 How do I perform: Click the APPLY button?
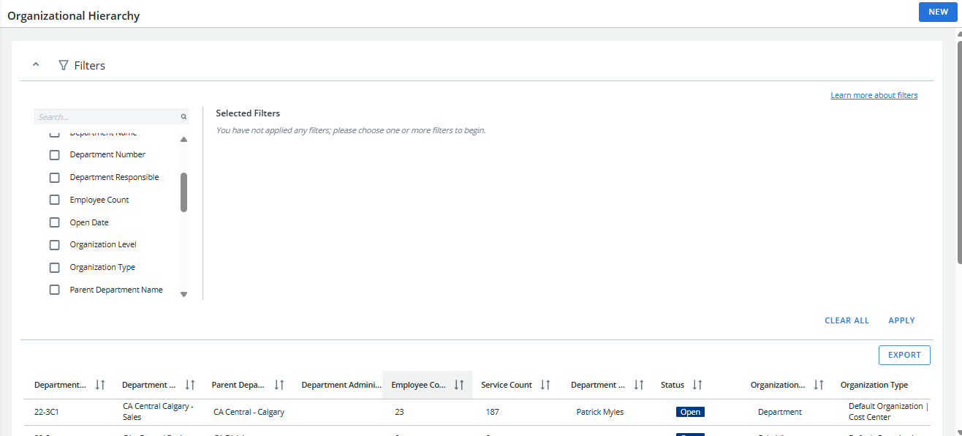pos(901,320)
